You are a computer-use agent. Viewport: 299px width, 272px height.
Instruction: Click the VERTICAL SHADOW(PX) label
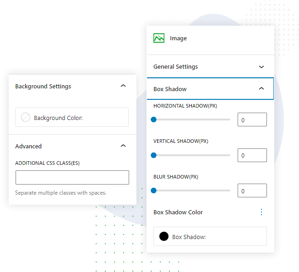click(x=181, y=141)
